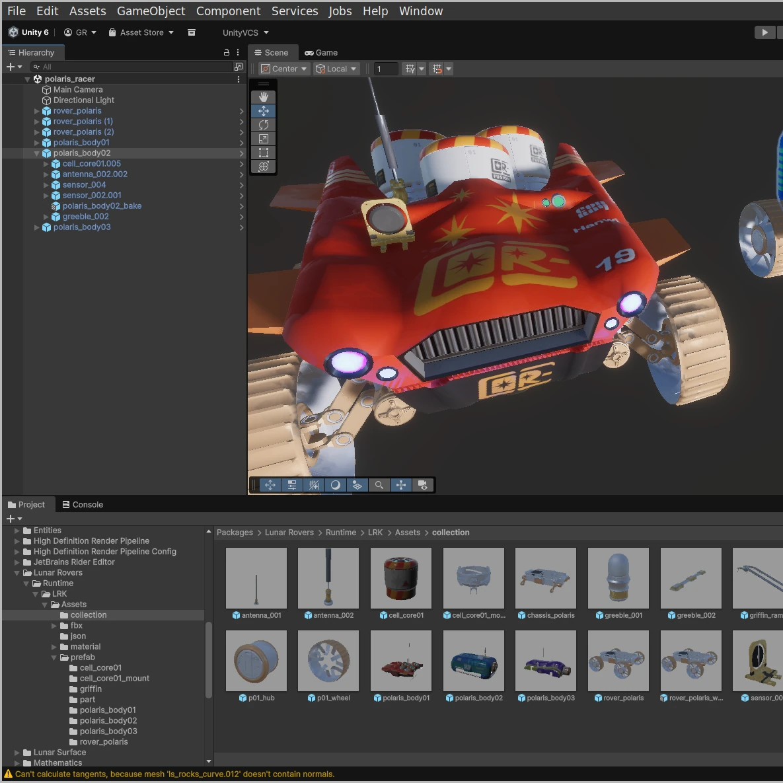Open the Hierarchy create (+) dropdown
The image size is (783, 783).
coord(14,67)
